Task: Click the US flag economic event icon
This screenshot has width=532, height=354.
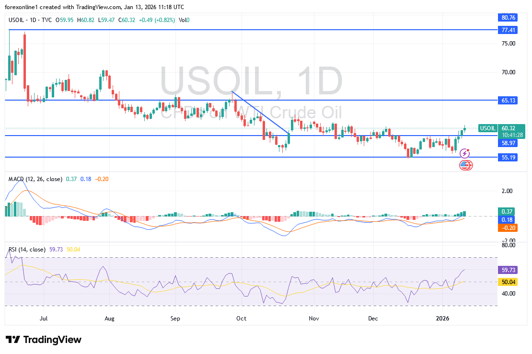Action: point(464,165)
